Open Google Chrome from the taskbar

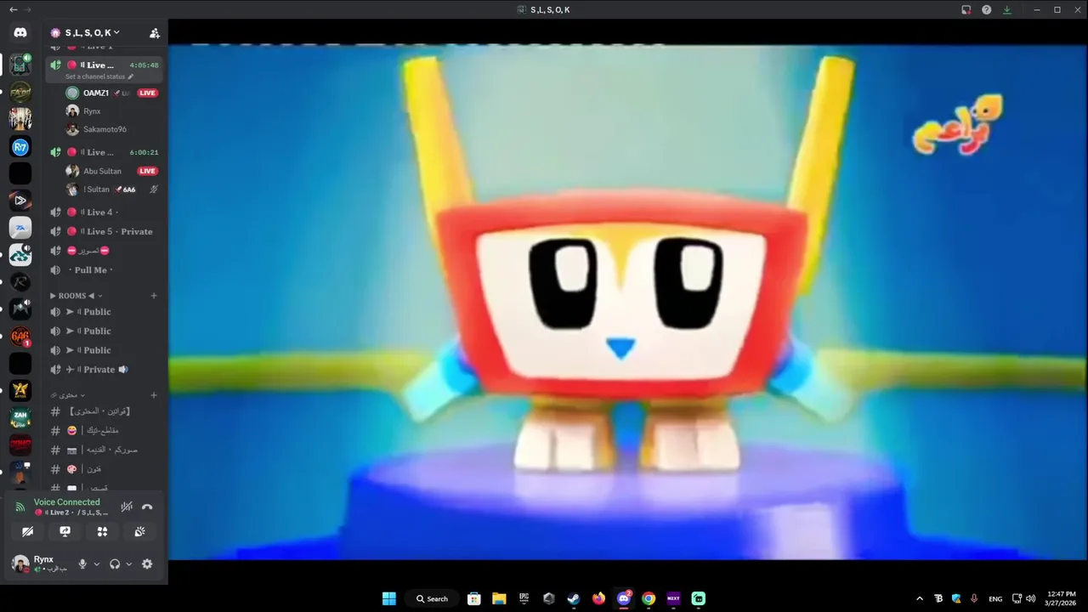point(649,598)
